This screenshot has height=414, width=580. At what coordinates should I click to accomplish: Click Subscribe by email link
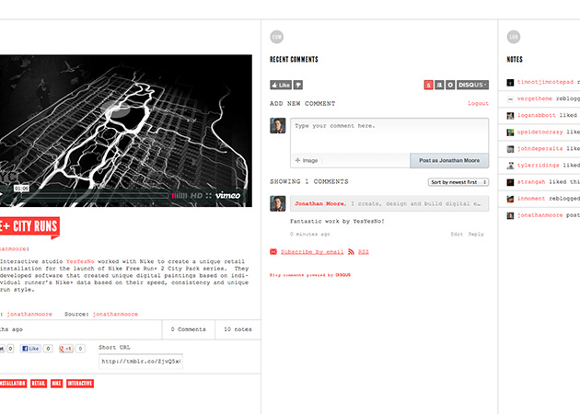311,251
